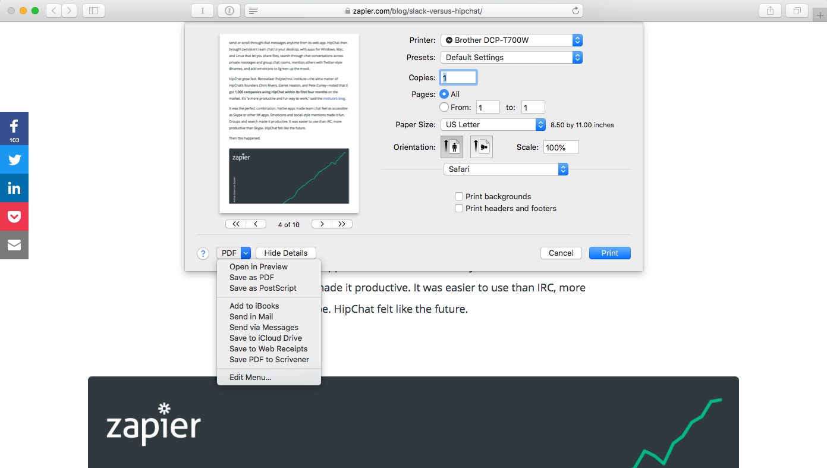The width and height of the screenshot is (827, 468).
Task: Open Safari's Share menu in the toolbar
Action: [x=769, y=10]
